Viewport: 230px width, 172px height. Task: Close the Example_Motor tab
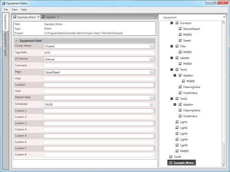[x=38, y=17]
